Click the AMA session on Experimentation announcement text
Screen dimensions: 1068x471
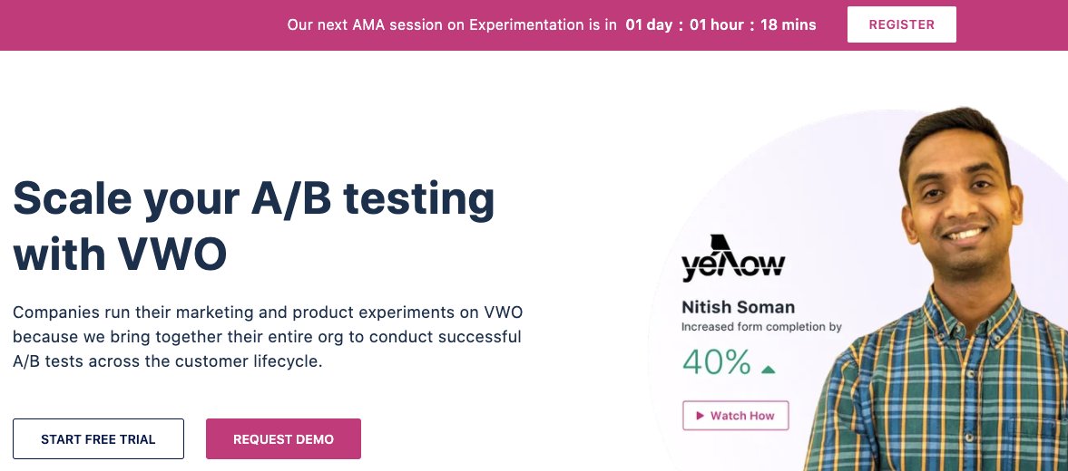pos(452,25)
